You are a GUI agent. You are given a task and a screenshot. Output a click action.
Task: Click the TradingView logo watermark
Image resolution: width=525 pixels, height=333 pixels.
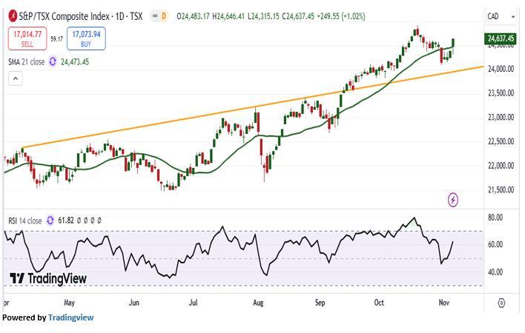point(48,278)
